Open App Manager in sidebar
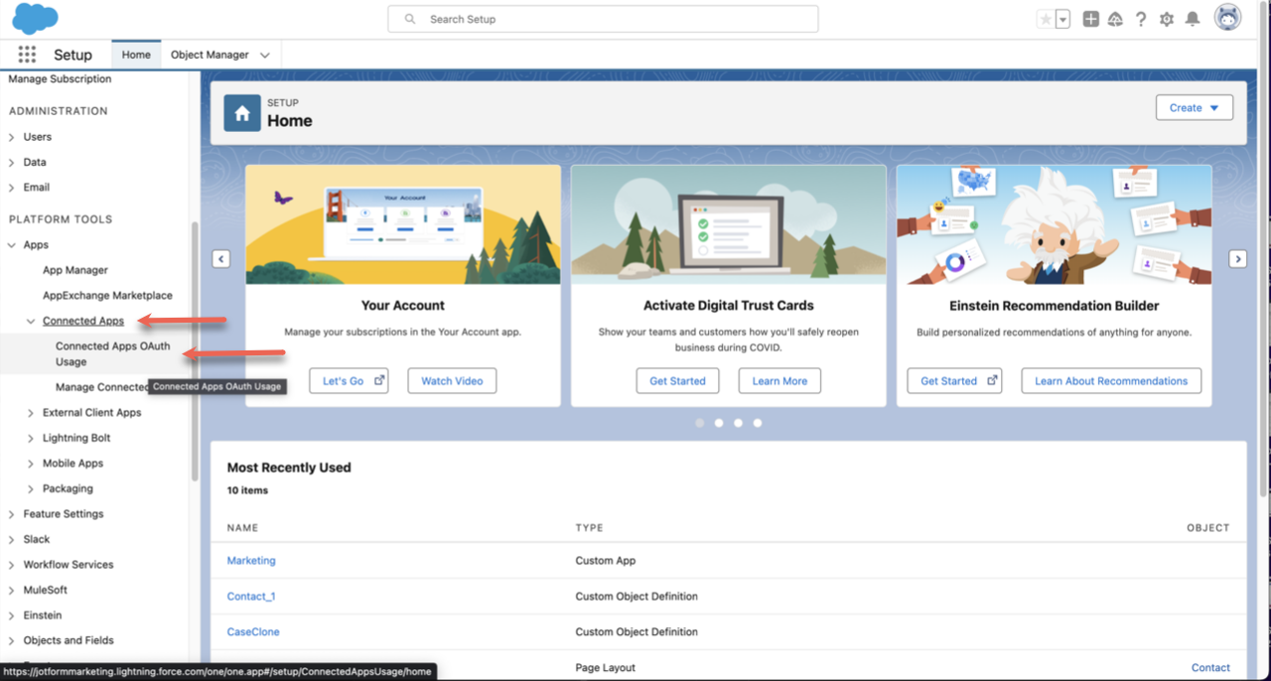 point(75,270)
